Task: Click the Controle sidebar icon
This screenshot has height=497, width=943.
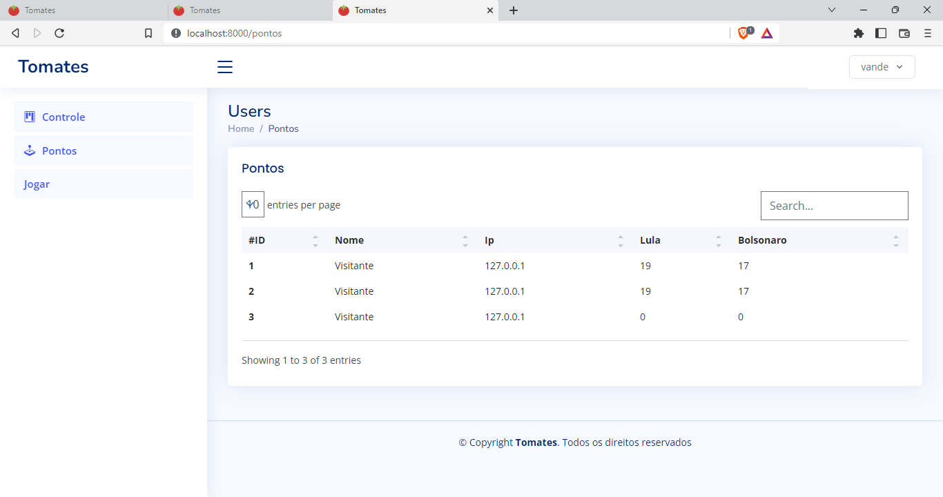Action: coord(30,117)
